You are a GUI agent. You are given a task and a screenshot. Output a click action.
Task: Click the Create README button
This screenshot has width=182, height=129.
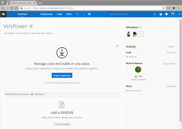[x=62, y=124]
